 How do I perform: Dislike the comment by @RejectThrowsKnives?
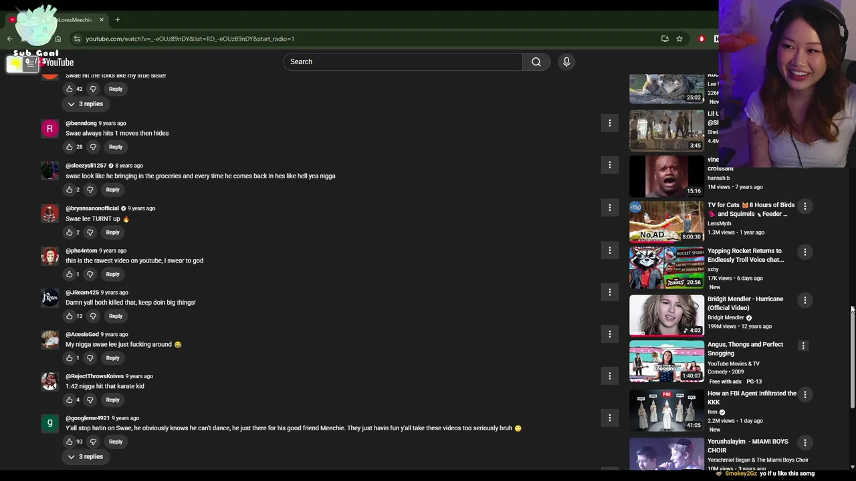(90, 400)
